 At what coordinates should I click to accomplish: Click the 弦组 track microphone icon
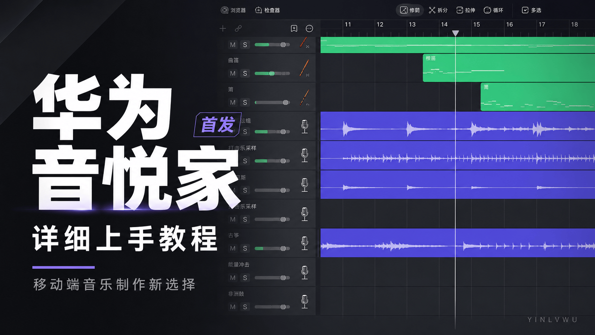pos(305,126)
